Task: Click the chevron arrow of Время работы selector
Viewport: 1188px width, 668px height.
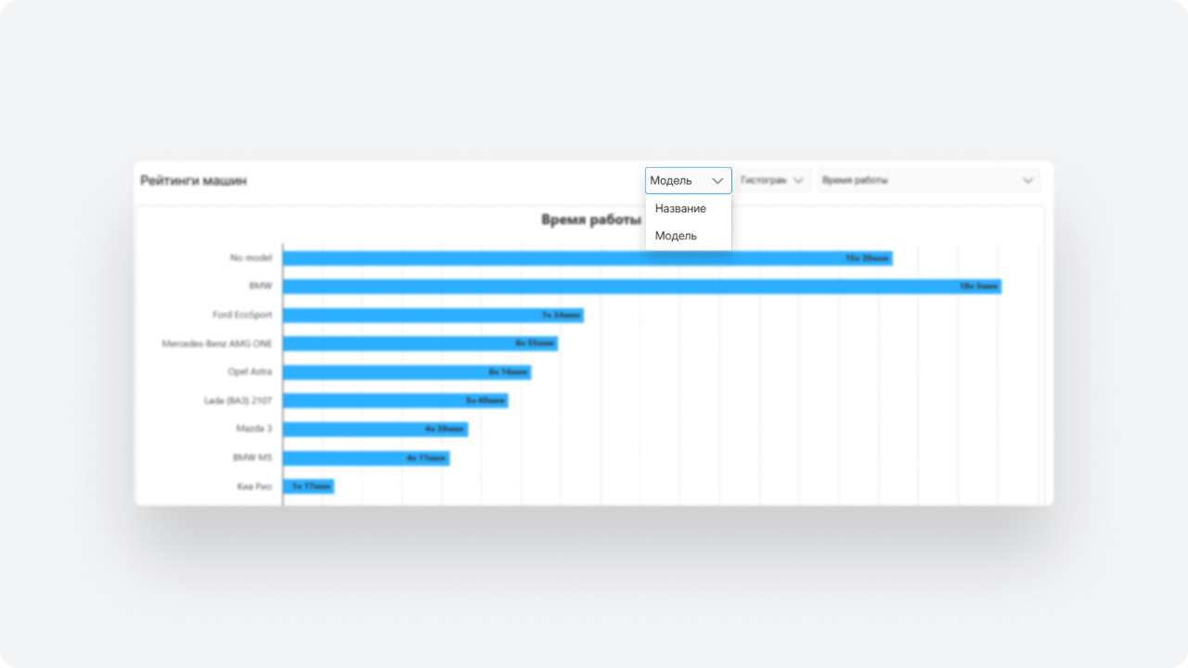Action: coord(1027,181)
